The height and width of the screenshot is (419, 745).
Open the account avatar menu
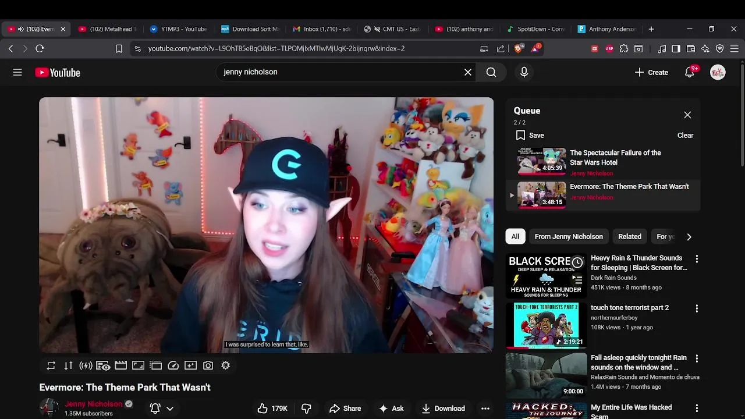point(718,72)
